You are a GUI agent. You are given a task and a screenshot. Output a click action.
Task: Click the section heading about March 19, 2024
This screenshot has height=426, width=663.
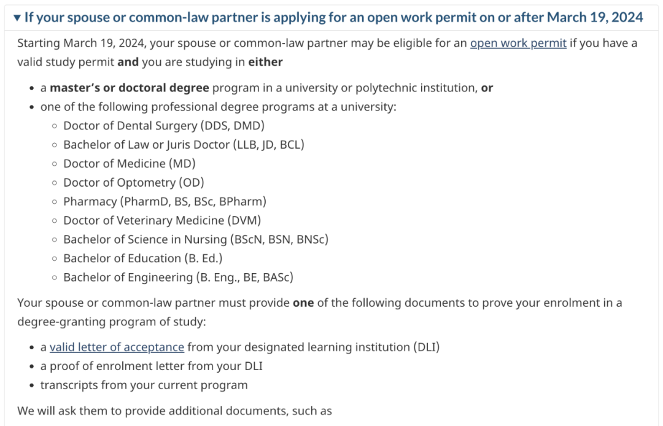point(333,17)
